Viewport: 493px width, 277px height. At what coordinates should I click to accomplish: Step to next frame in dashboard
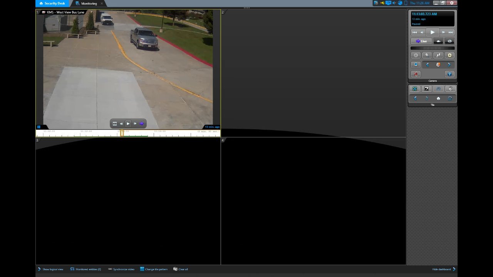pos(443,32)
